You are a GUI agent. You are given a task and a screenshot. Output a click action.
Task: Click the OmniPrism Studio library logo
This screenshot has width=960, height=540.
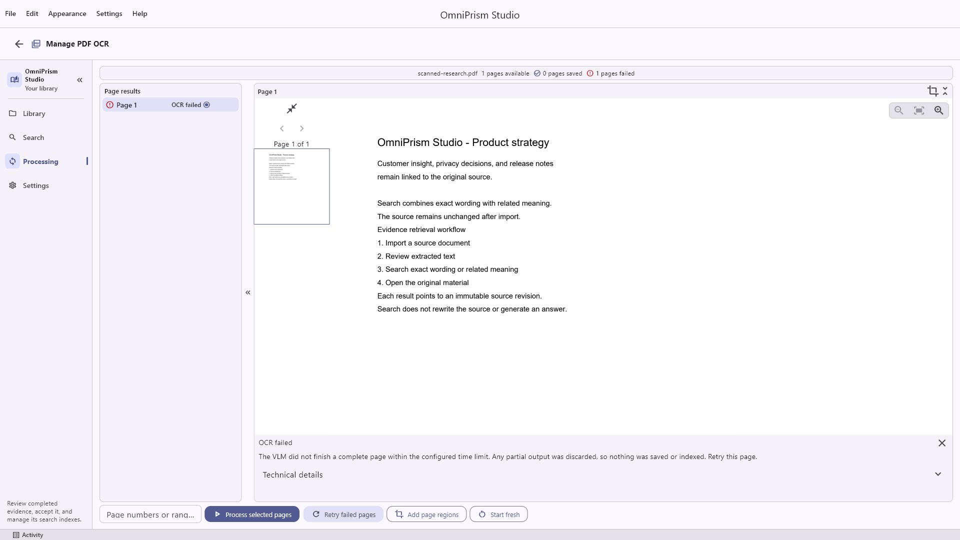[x=14, y=79]
